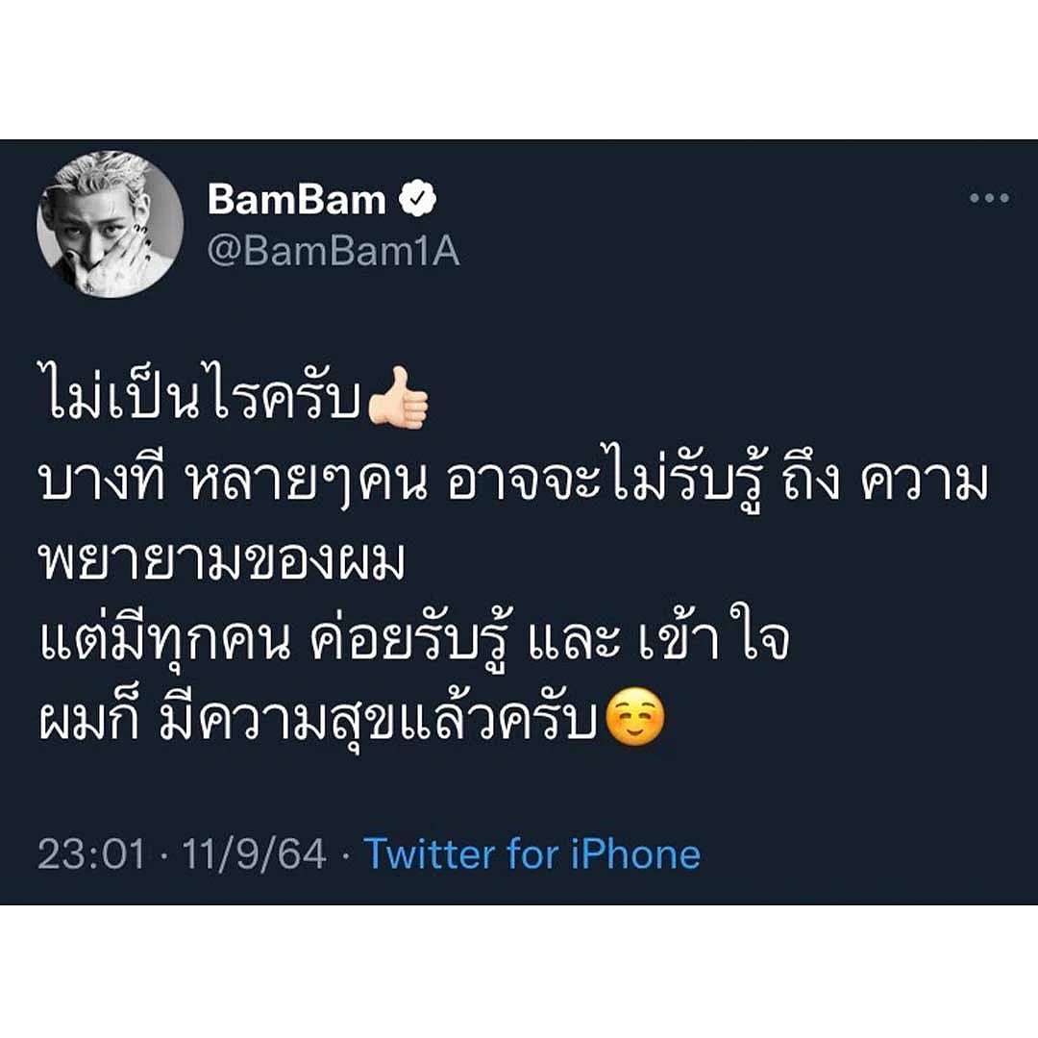This screenshot has width=1038, height=1038.
Task: Click the 11/9/64 date text
Action: pos(254,854)
